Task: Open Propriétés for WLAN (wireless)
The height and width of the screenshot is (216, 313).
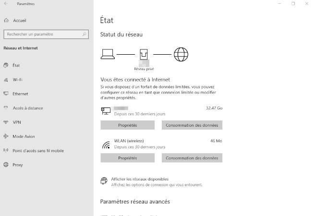Action: pyautogui.click(x=128, y=158)
